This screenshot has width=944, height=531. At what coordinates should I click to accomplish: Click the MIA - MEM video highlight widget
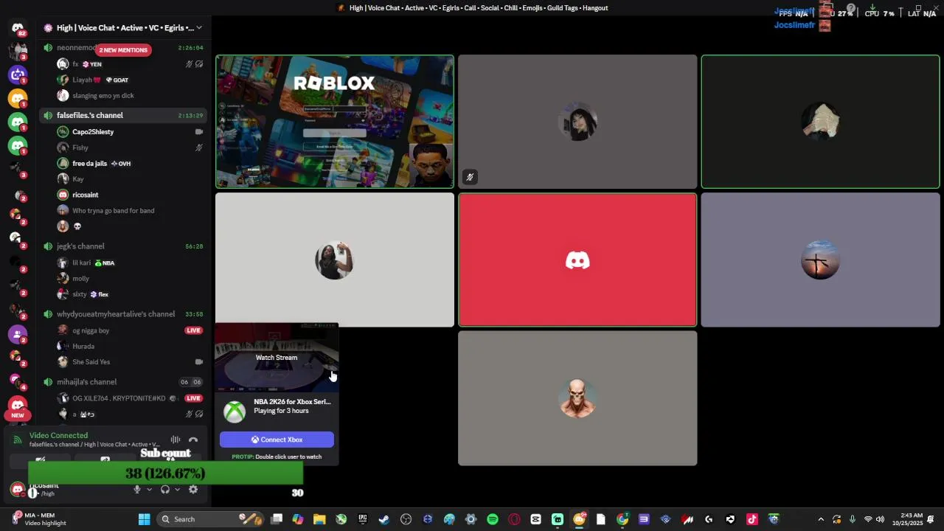pyautogui.click(x=40, y=519)
